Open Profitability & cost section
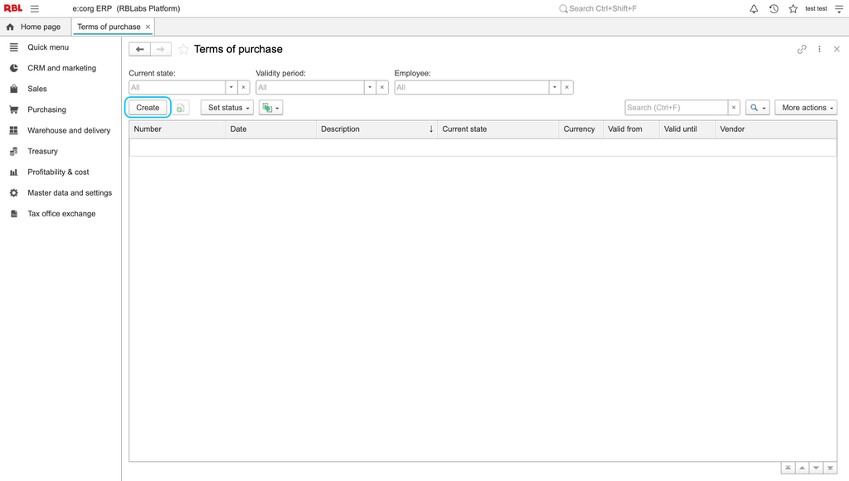 [x=59, y=172]
